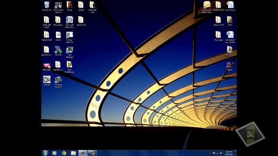The width and height of the screenshot is (278, 156).
Task: Select the Camtasia Studio 8 shortcut
Action: (58, 82)
